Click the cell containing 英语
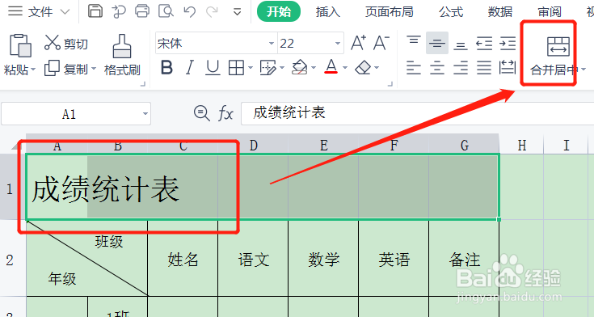This screenshot has width=594, height=317. [394, 259]
